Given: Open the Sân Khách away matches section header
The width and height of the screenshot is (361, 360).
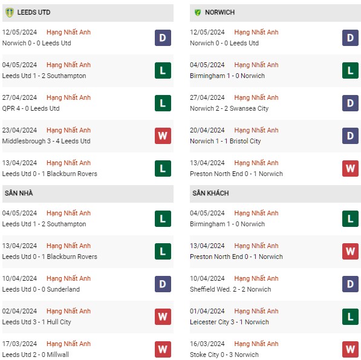Looking at the screenshot, I should point(275,194).
